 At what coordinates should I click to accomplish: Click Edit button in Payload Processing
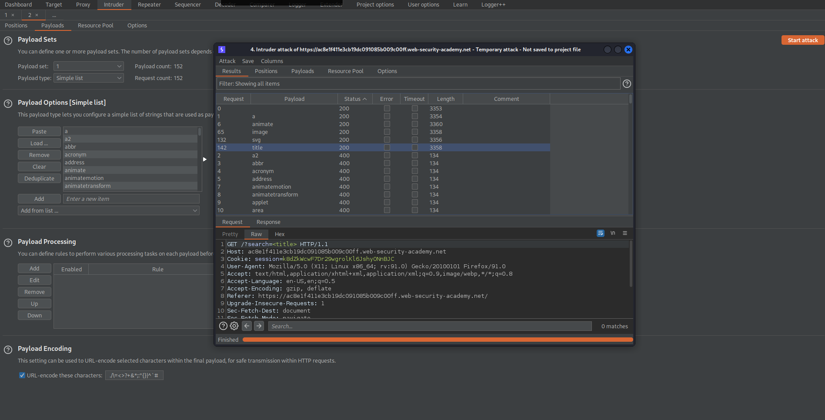[x=34, y=280]
